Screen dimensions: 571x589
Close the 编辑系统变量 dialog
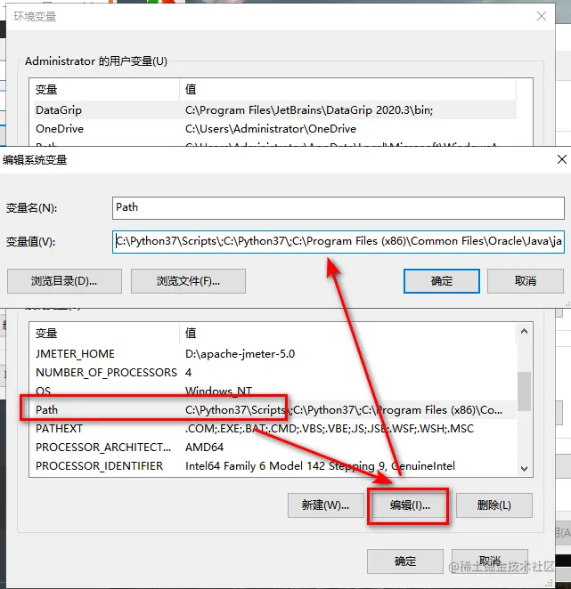[x=562, y=159]
